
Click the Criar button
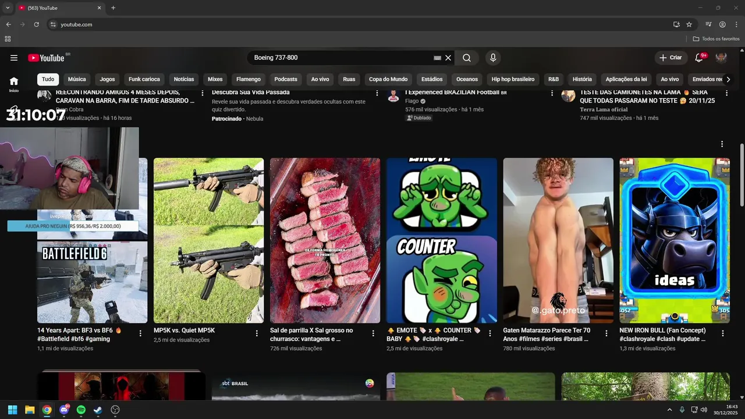670,58
